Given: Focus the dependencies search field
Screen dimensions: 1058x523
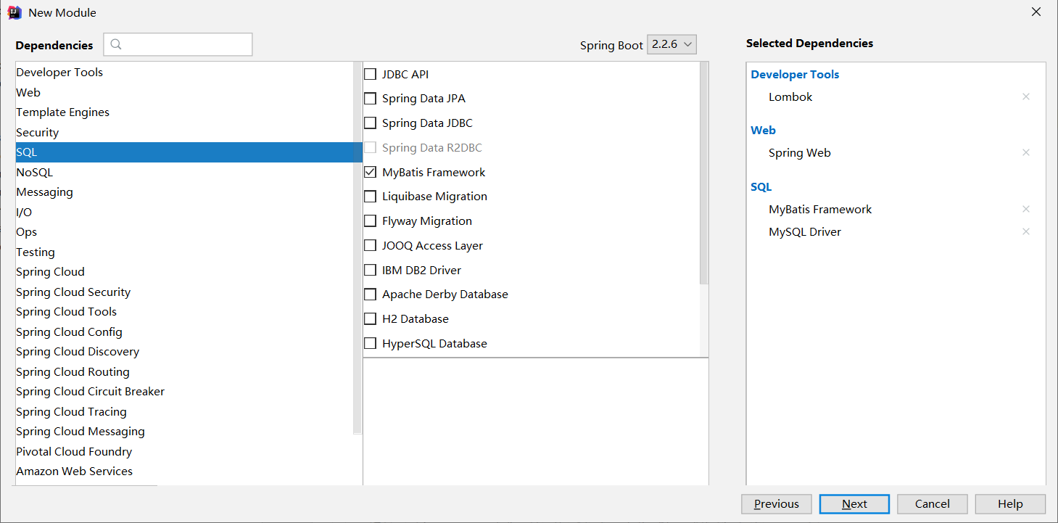Looking at the screenshot, I should 185,44.
